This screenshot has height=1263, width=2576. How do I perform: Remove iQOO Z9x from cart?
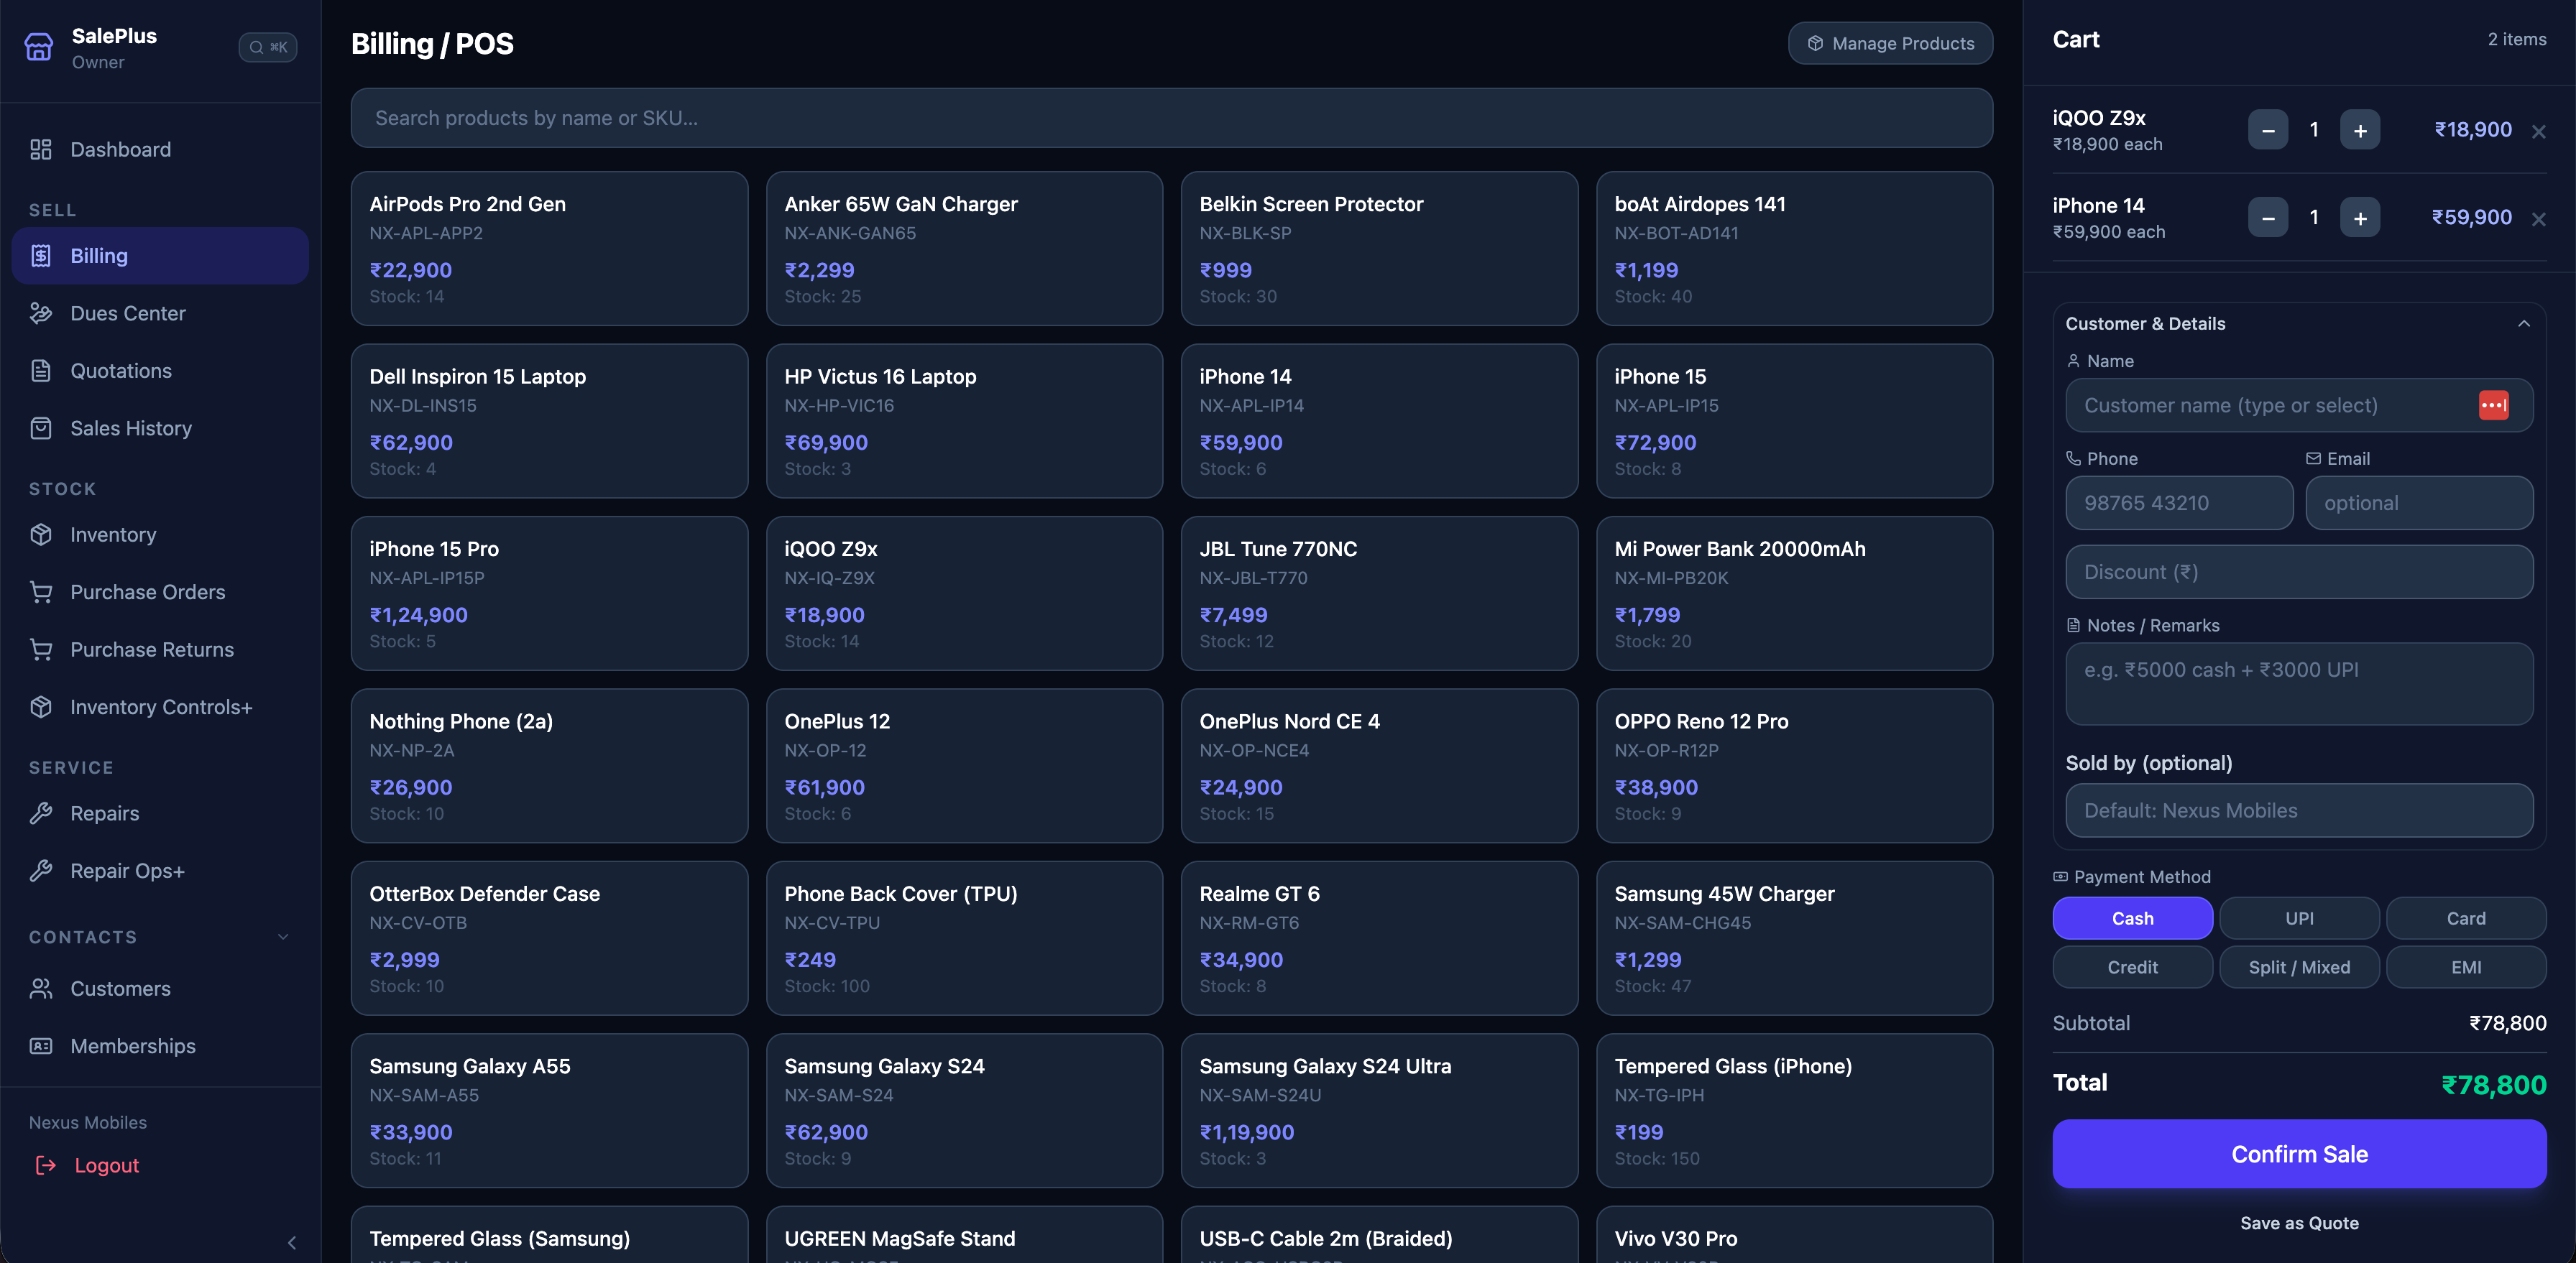pyautogui.click(x=2538, y=132)
